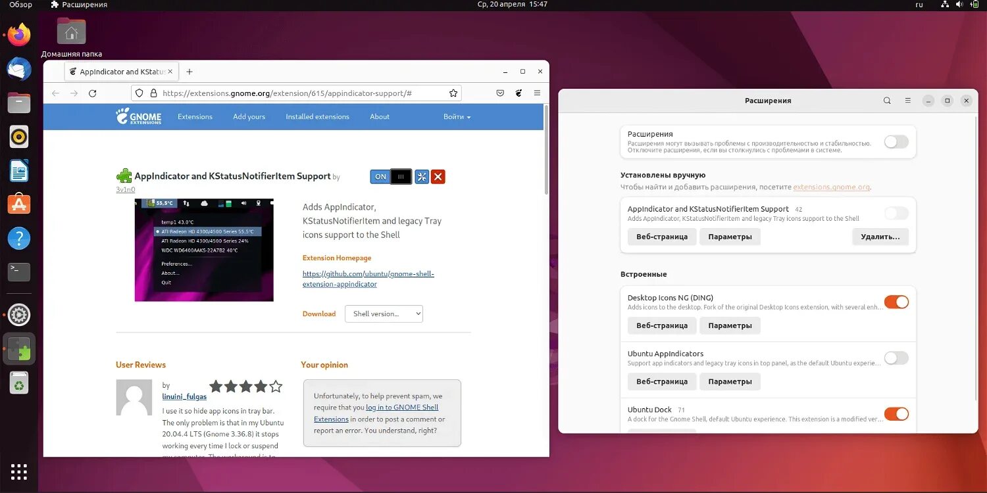Toggle the global Расширения switch
987x493 pixels.
pyautogui.click(x=896, y=141)
